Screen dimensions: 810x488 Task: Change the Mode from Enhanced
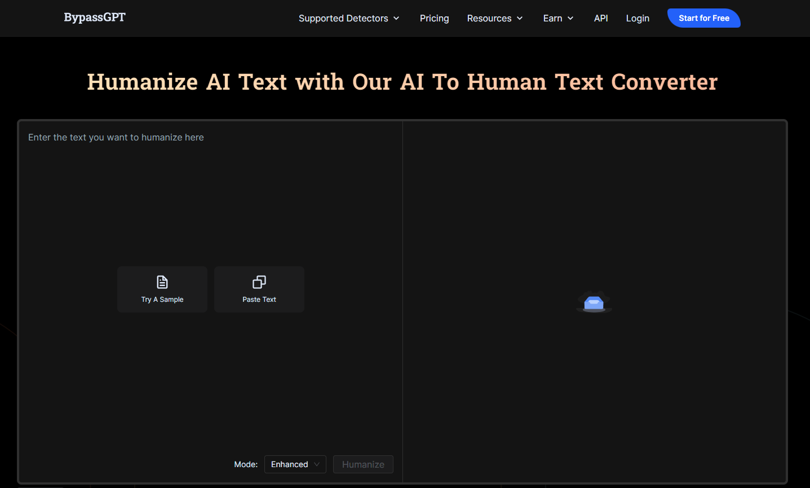tap(295, 464)
